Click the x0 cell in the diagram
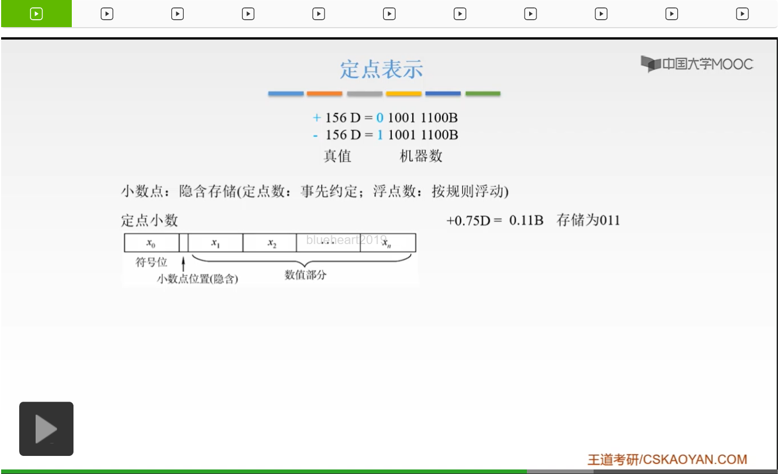Viewport: 779px width, 474px height. pos(151,243)
